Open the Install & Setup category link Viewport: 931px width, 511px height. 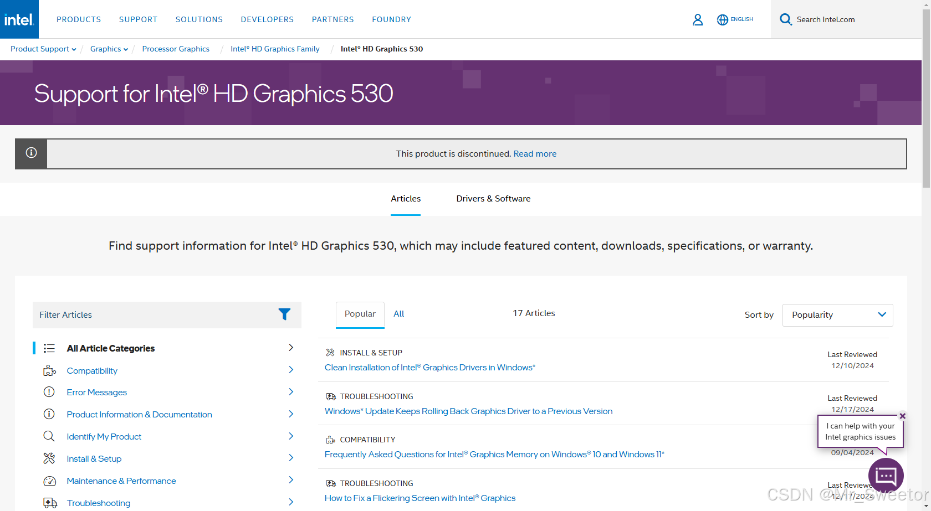94,459
